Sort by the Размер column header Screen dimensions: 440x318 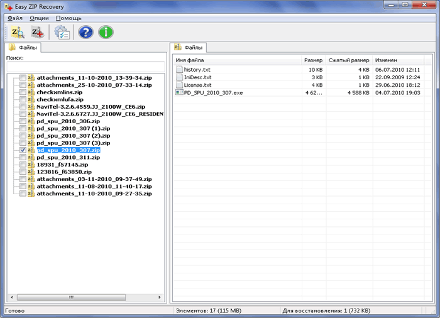312,60
